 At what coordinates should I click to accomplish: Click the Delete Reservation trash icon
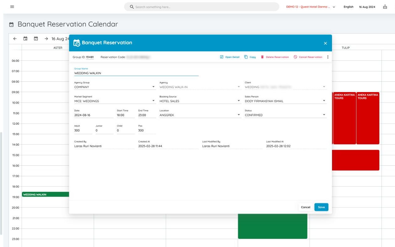262,57
